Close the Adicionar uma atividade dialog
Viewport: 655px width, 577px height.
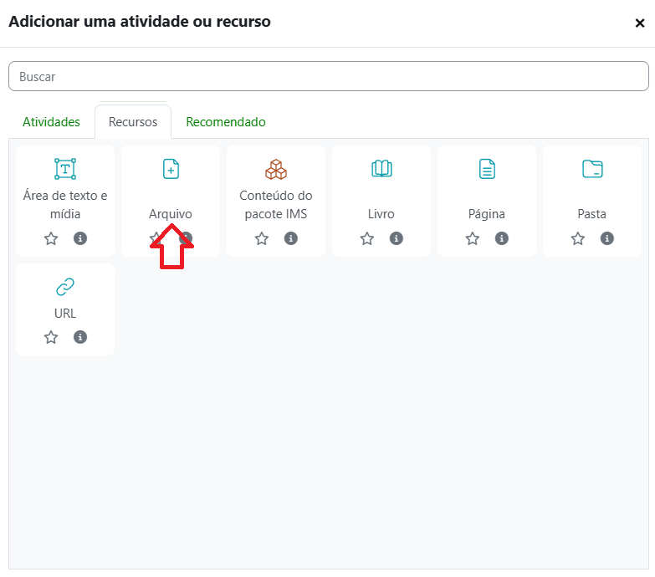coord(640,23)
